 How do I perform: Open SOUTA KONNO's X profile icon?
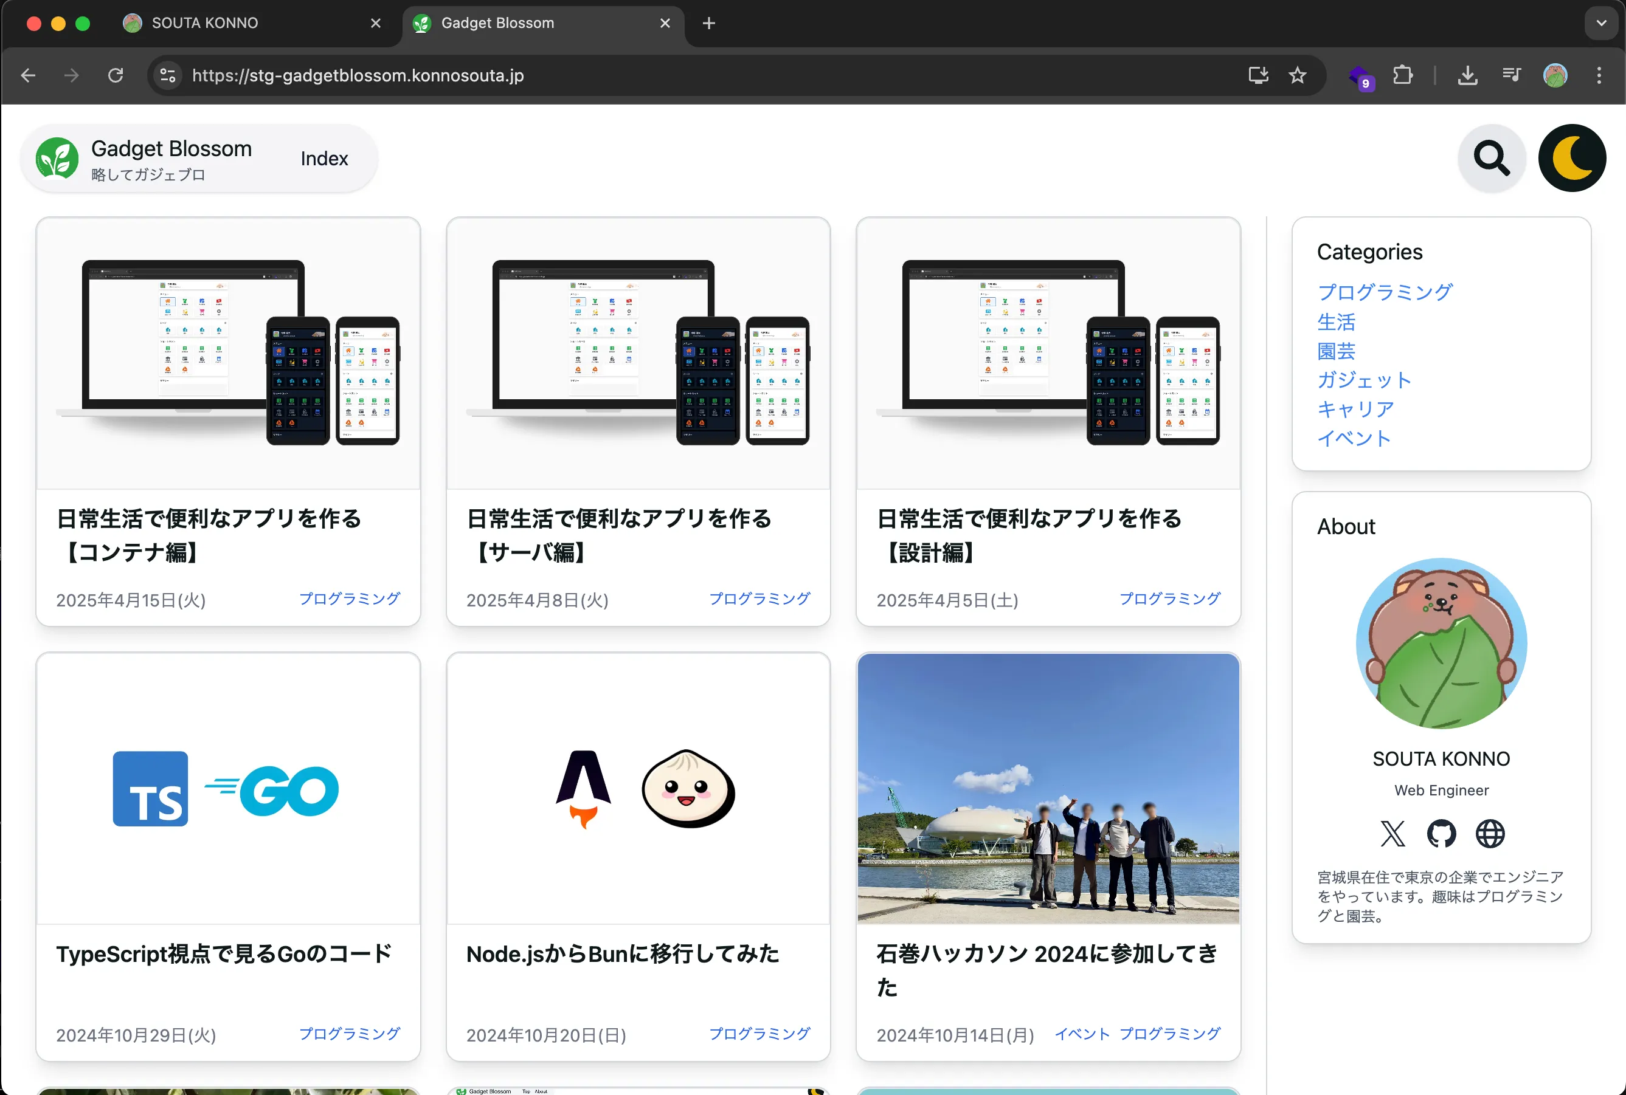[1391, 834]
